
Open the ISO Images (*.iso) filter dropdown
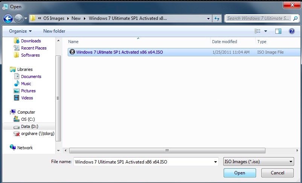258,162
